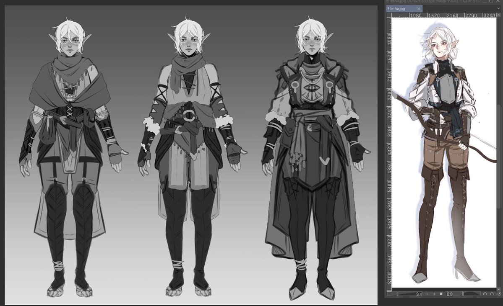Viewport: 503px width, 306px height.
Task: Click the vertical scrollbar down arrow
Action: 498,289
